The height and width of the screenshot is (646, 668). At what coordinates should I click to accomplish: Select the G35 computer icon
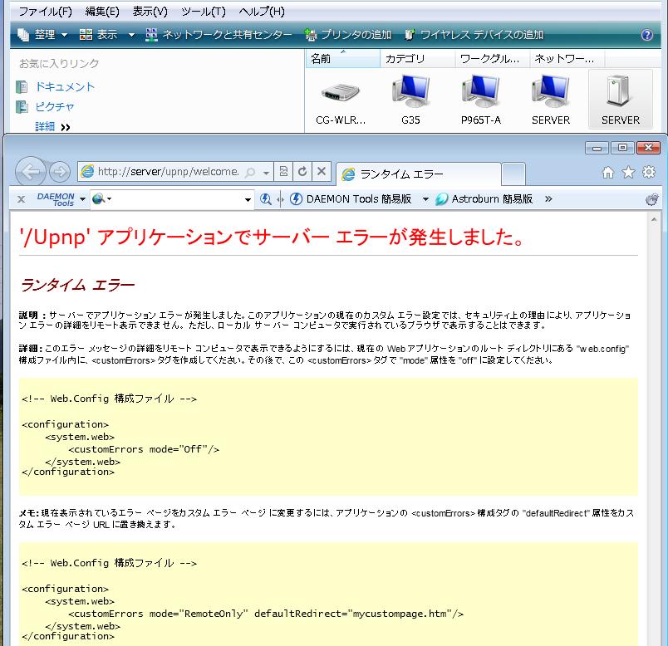click(x=410, y=100)
